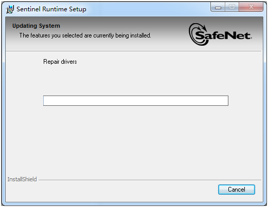
Task: Click the SafeNet wordmark text in the logo
Action: pos(223,35)
